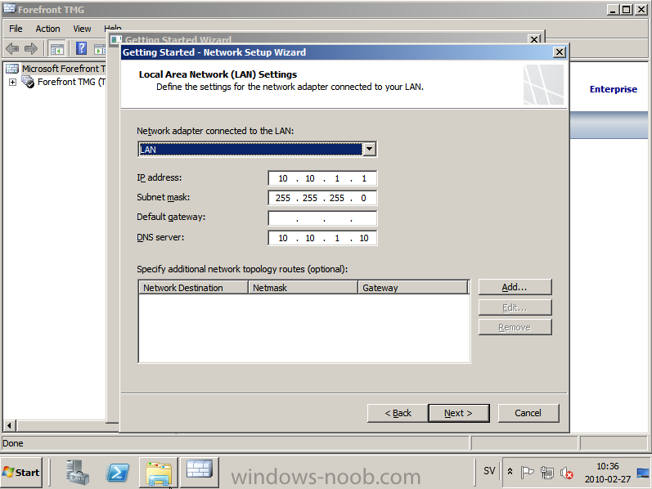Open Windows Explorer folder taskbar icon

click(x=159, y=473)
